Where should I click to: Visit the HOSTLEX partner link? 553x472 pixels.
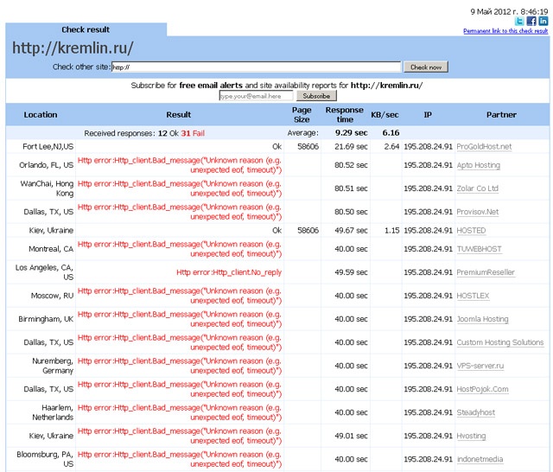tap(473, 296)
